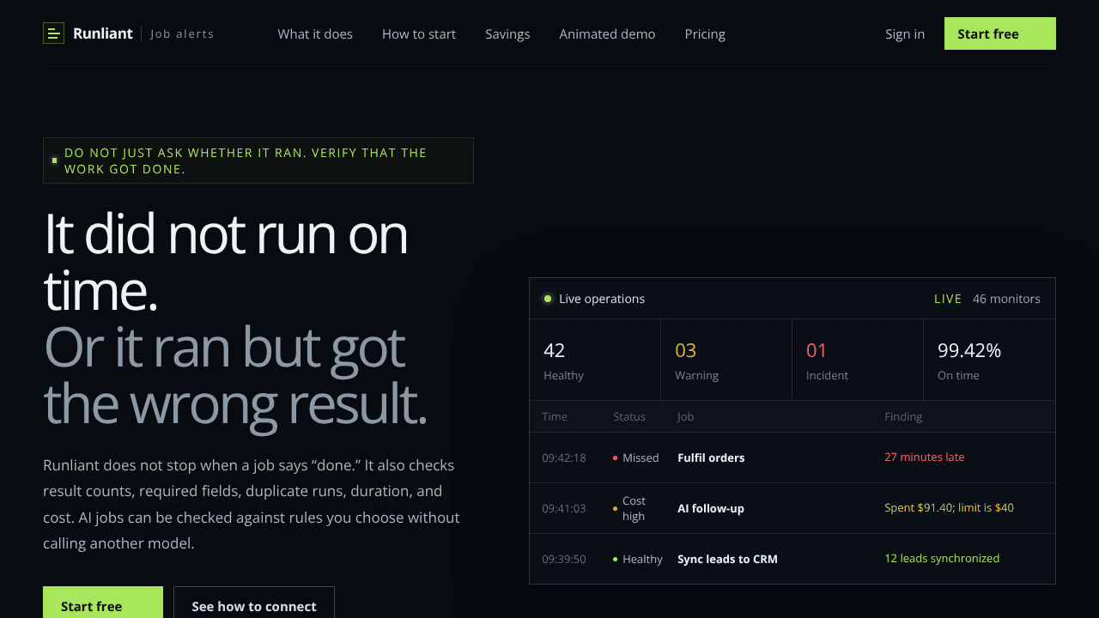Open the What it does nav link
Image resolution: width=1099 pixels, height=618 pixels.
(x=315, y=33)
